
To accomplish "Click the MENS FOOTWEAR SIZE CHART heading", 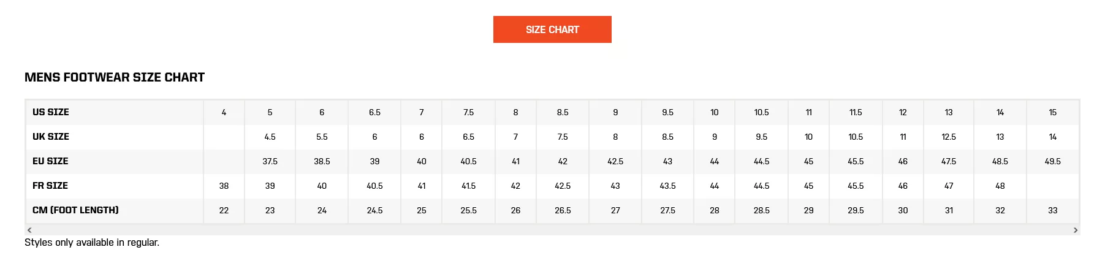I will point(115,77).
